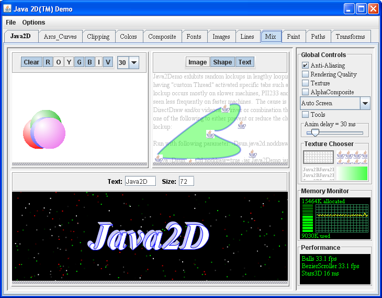This screenshot has width=382, height=298.
Task: Click the Java2D 3D text animation
Action: (148, 236)
